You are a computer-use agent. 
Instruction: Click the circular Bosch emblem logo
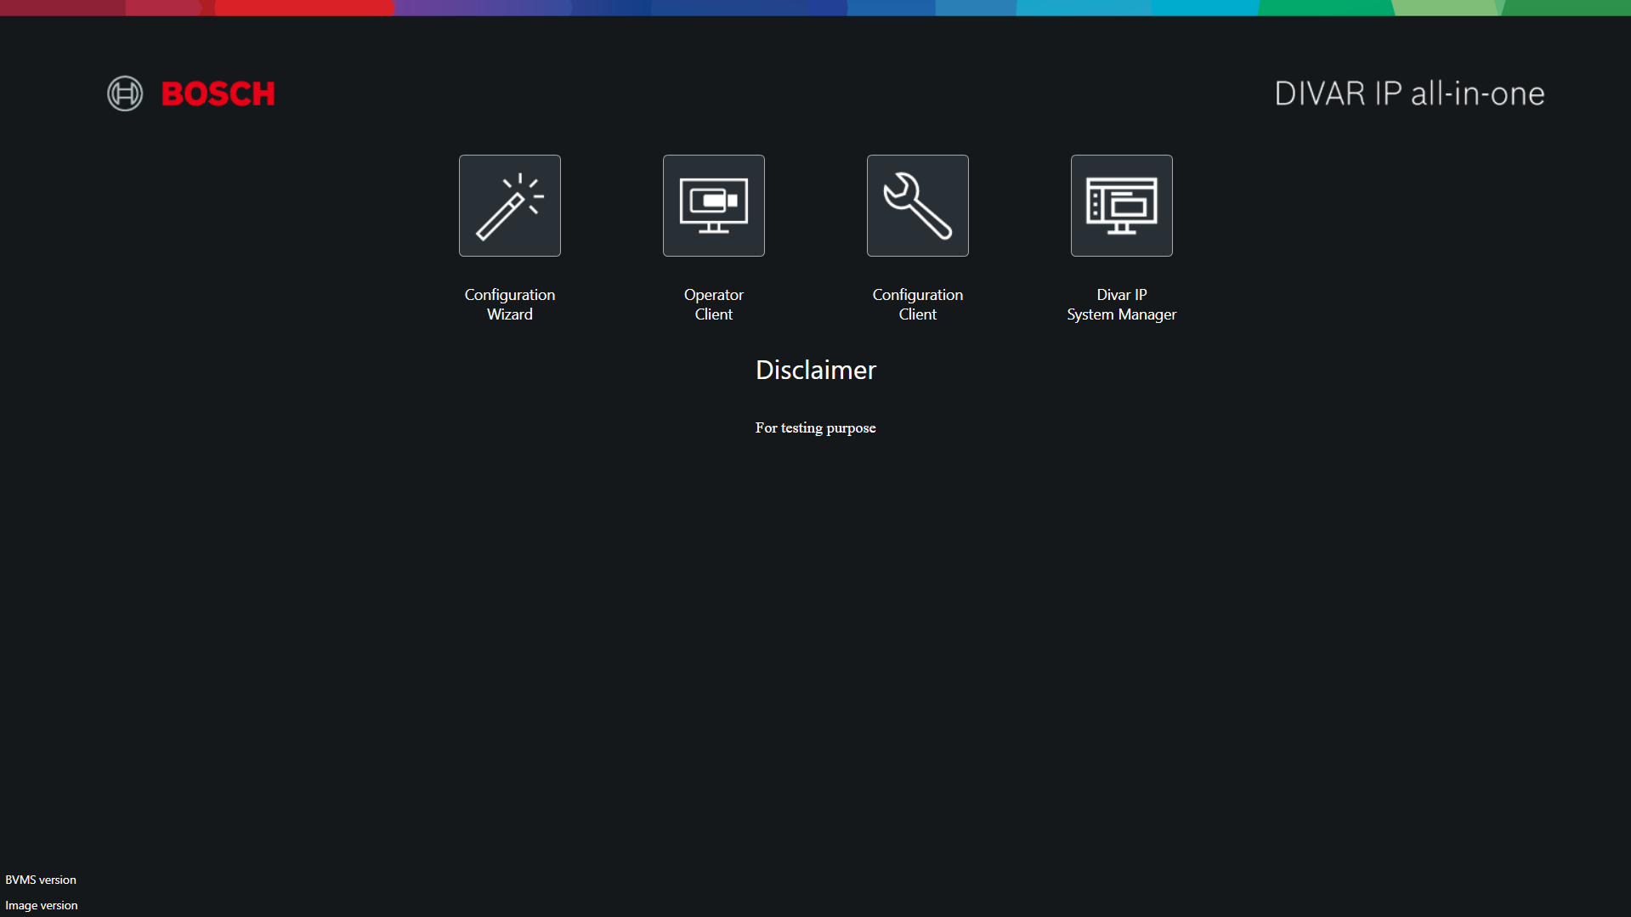125,93
